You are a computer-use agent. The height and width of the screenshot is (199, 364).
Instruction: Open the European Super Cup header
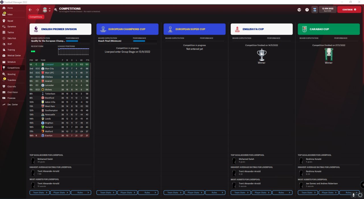tap(195, 29)
